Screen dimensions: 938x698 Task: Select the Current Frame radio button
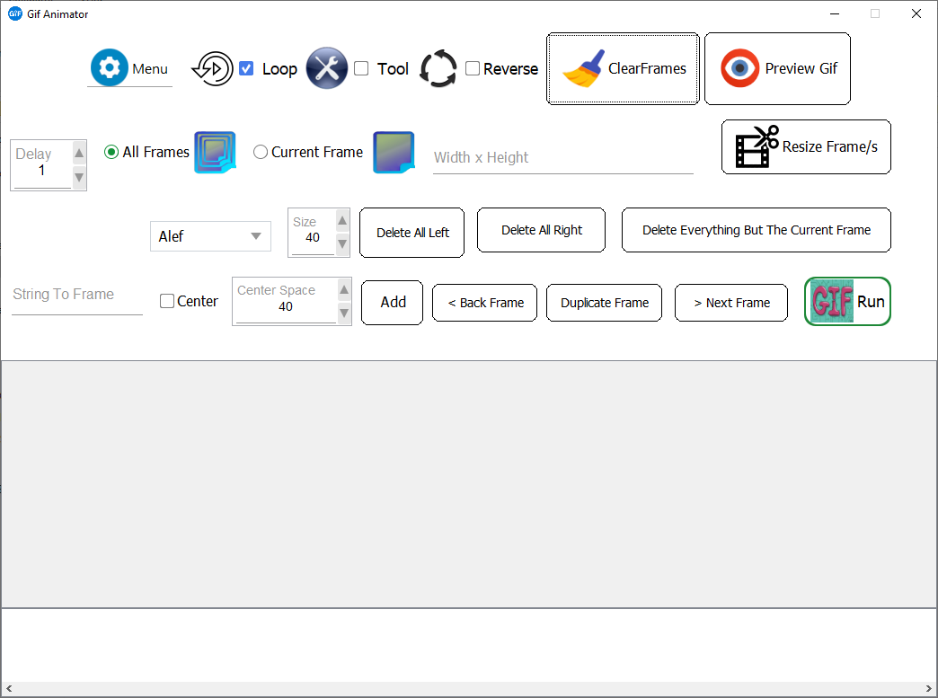(261, 152)
